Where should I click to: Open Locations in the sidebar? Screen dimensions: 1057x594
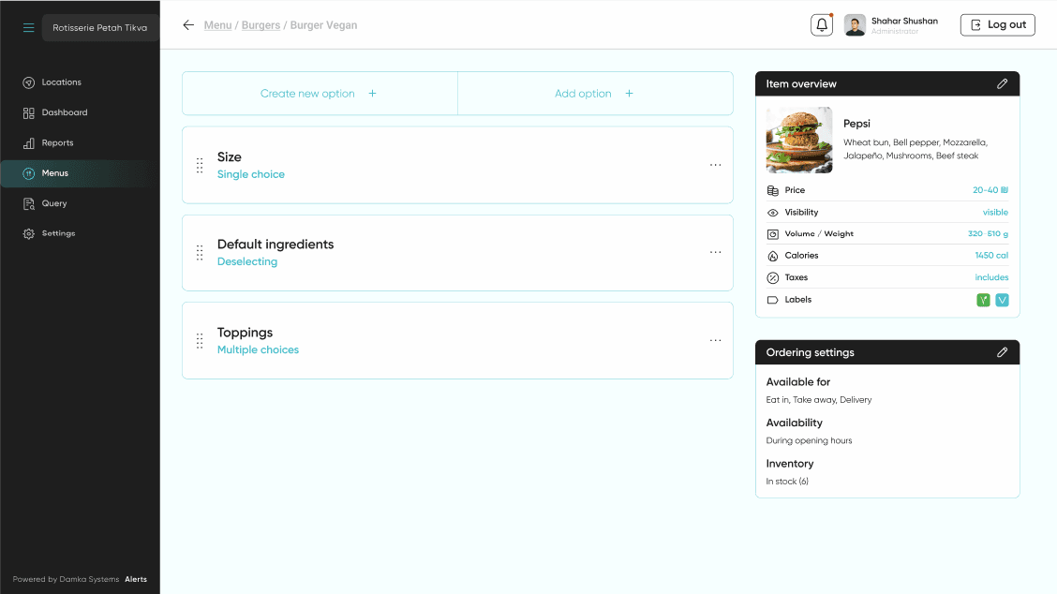(61, 82)
